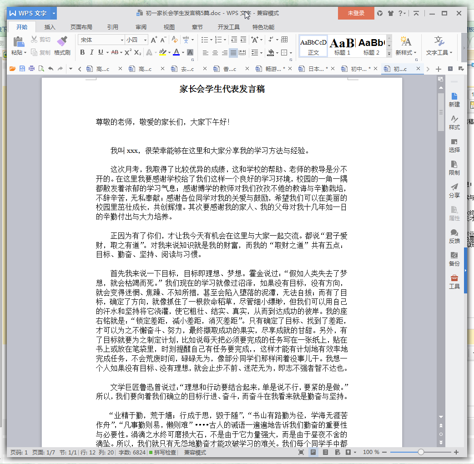Open 样式 panel in right sidebar
Viewport: 474px width, 464px height.
pyautogui.click(x=454, y=123)
